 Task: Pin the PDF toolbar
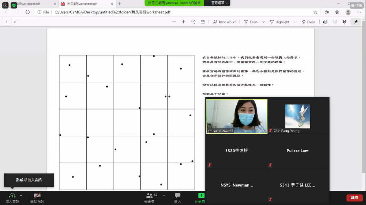pos(356,21)
